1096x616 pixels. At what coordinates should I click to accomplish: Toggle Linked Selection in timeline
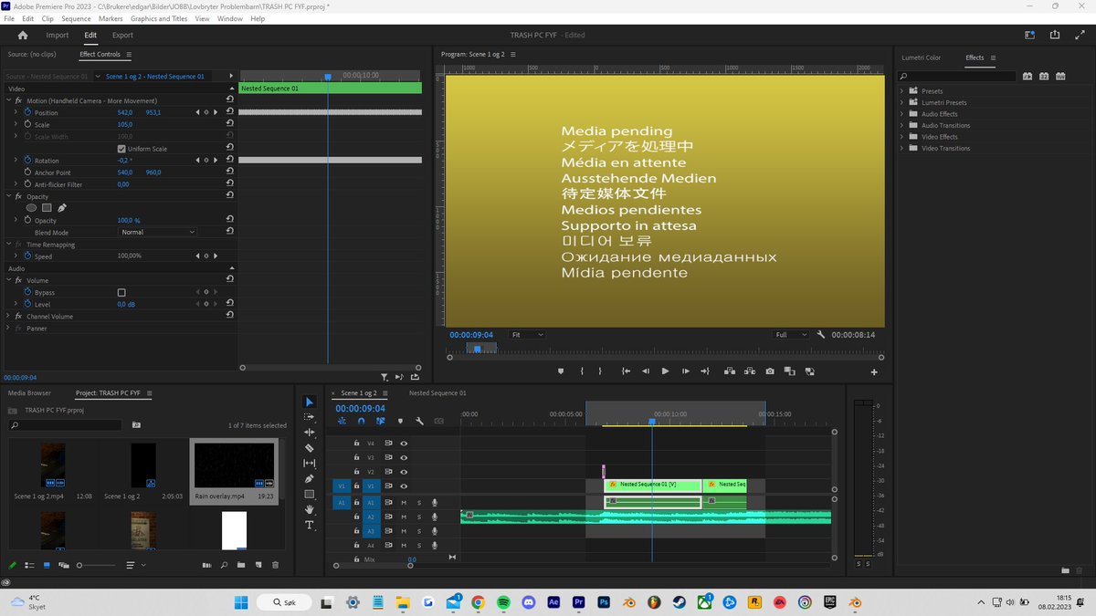379,421
